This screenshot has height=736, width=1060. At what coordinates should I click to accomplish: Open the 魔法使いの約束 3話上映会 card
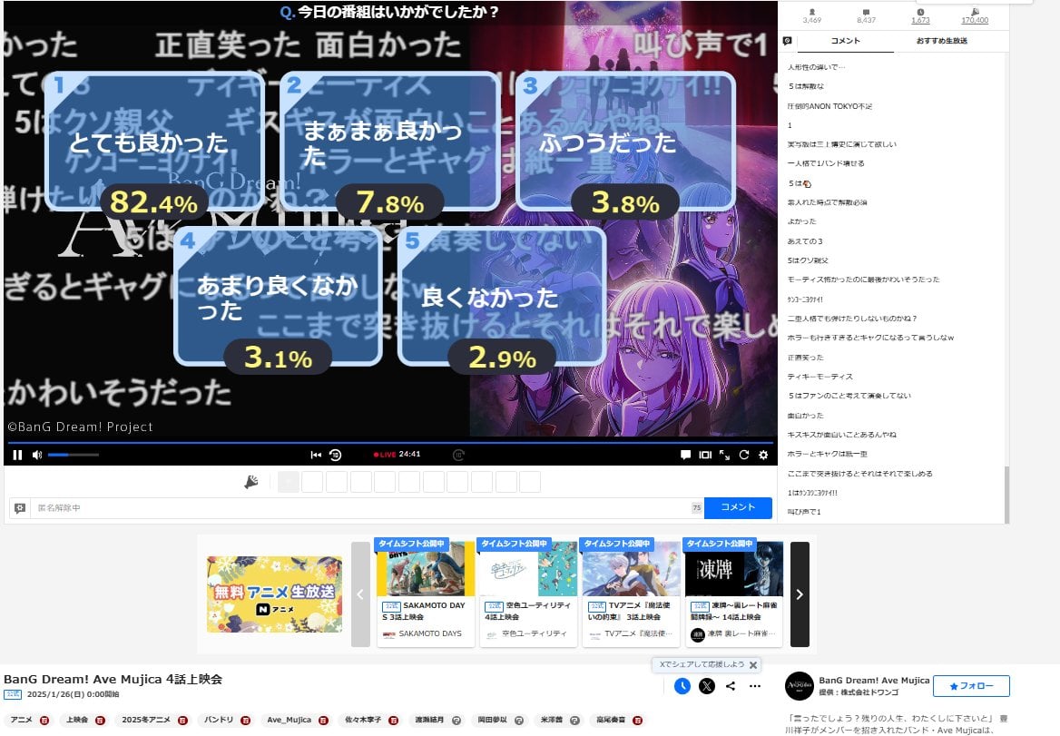point(632,594)
